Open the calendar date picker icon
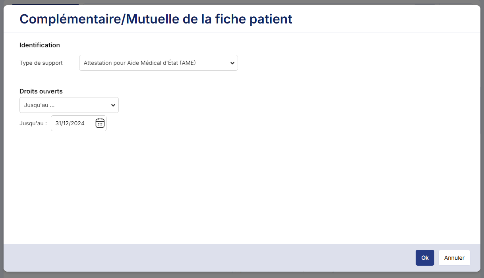The image size is (484, 278). [100, 123]
